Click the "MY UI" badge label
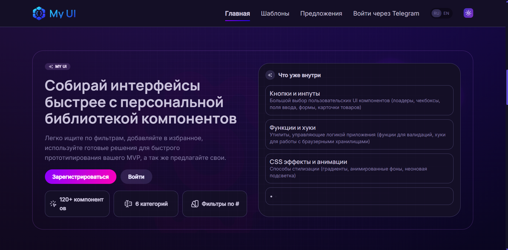 tap(61, 67)
